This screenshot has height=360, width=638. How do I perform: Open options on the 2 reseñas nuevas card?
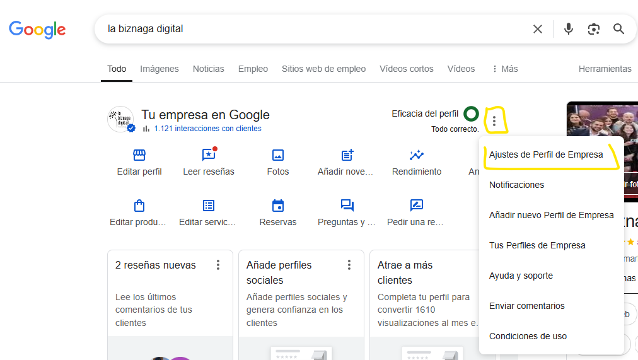click(x=218, y=265)
